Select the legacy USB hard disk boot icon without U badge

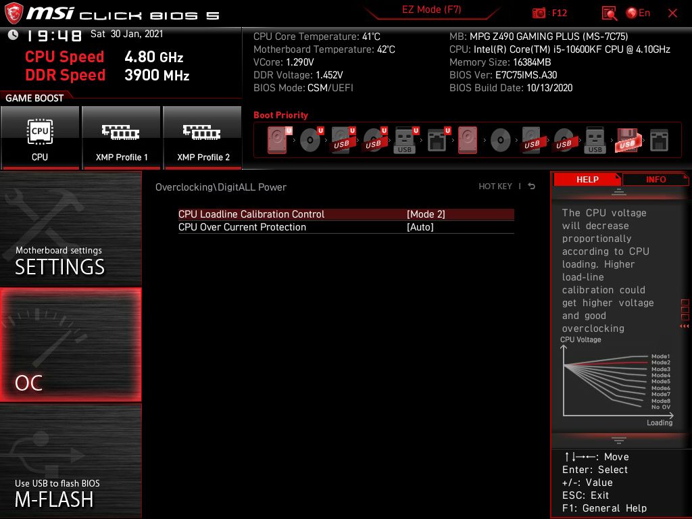coord(533,140)
